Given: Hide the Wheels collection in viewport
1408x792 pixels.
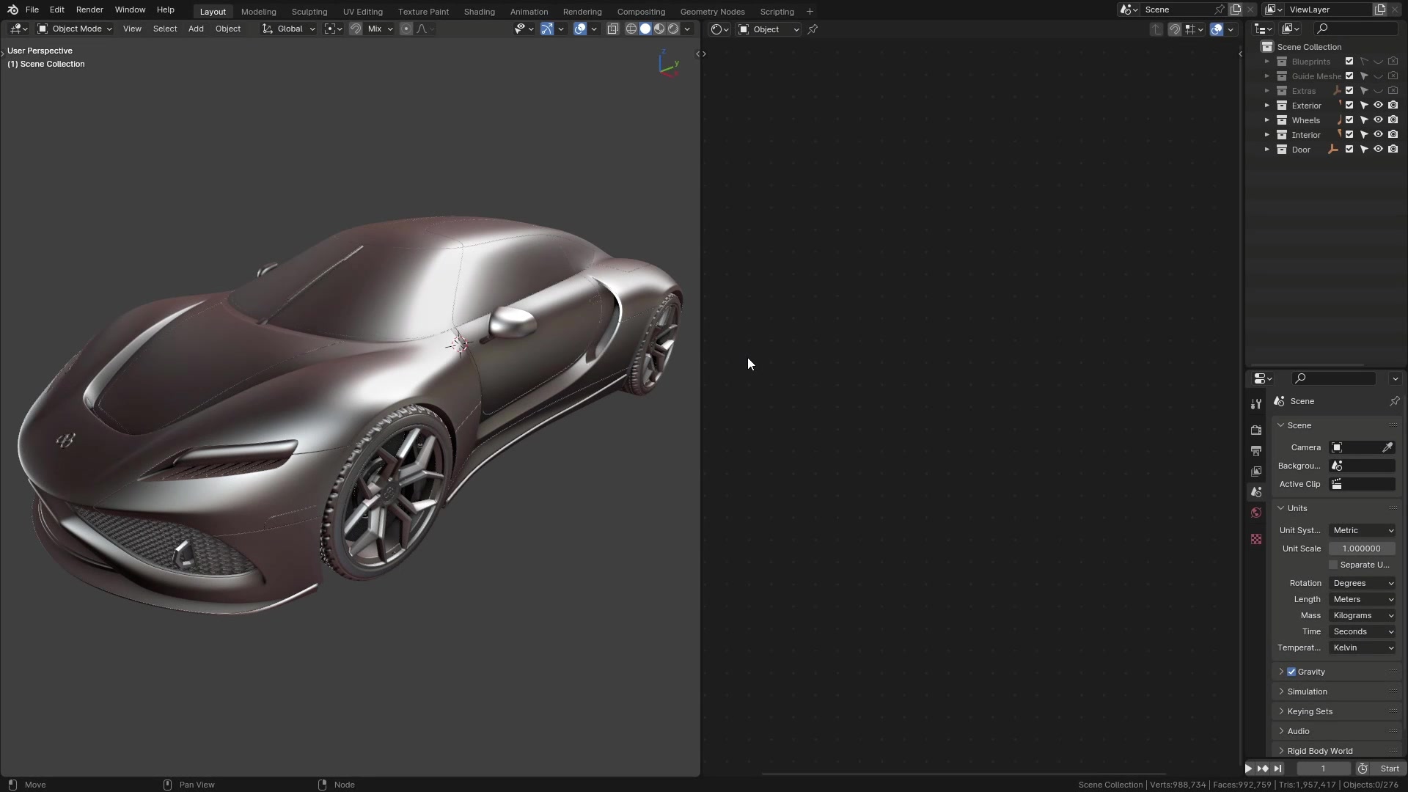Looking at the screenshot, I should click(1378, 120).
